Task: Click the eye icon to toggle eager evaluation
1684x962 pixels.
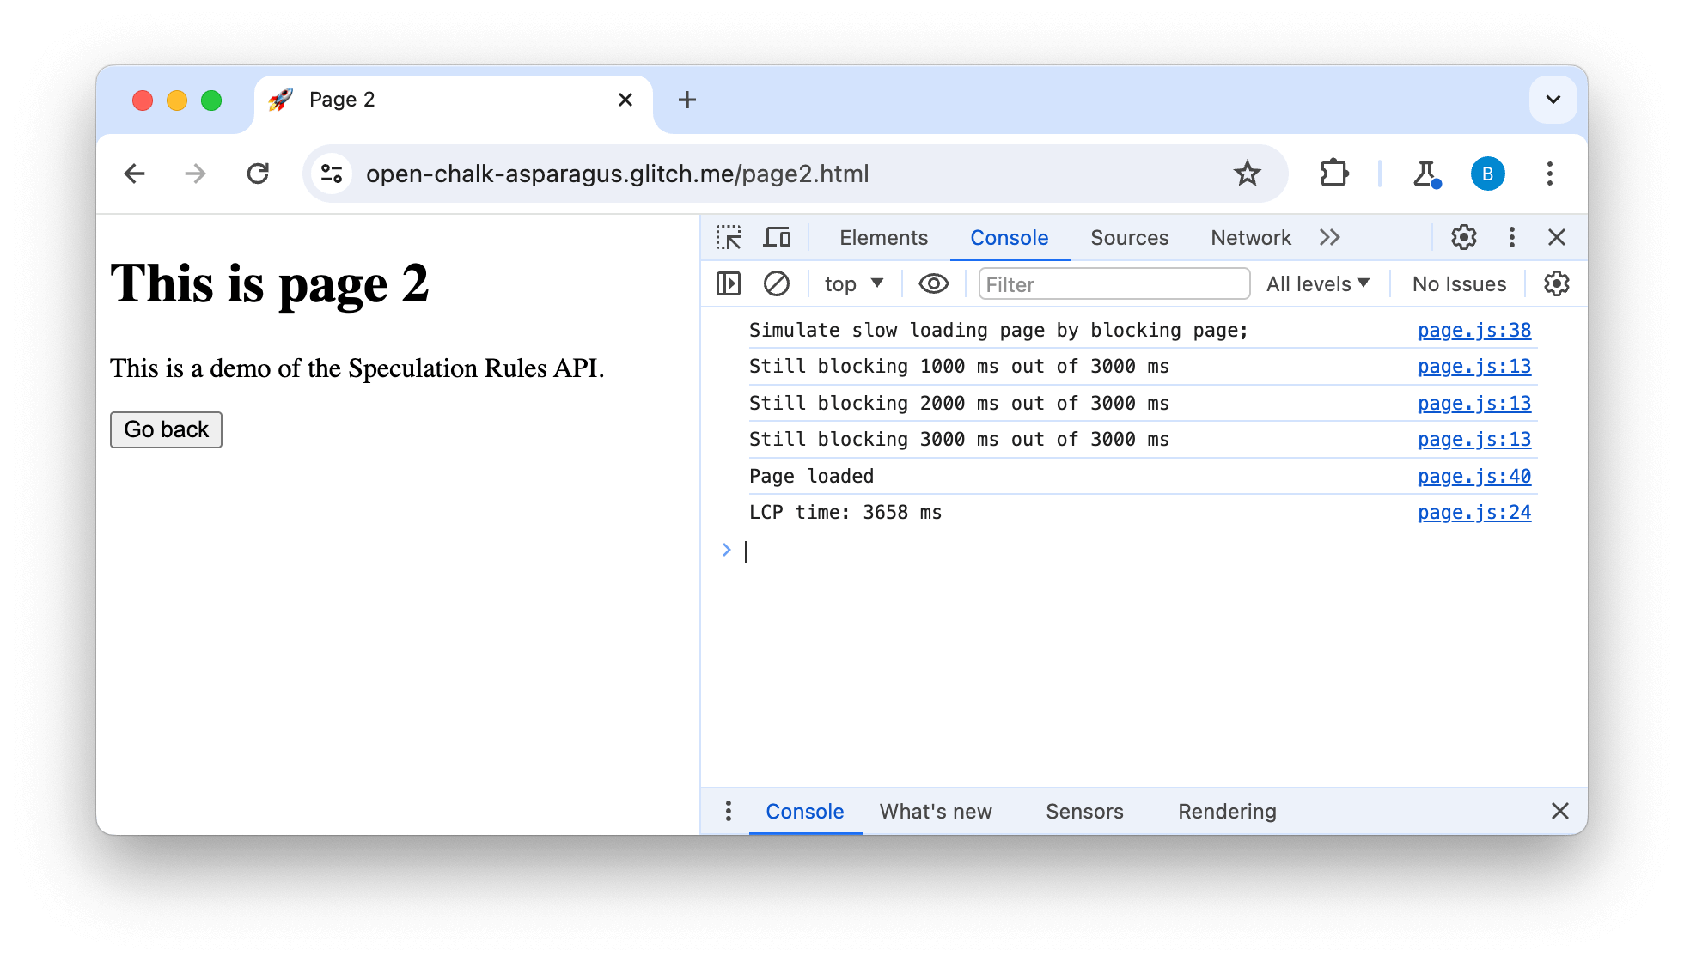Action: 931,283
